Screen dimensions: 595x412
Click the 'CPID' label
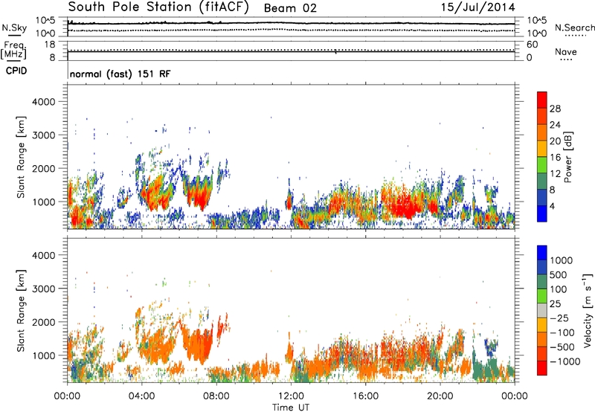point(16,71)
